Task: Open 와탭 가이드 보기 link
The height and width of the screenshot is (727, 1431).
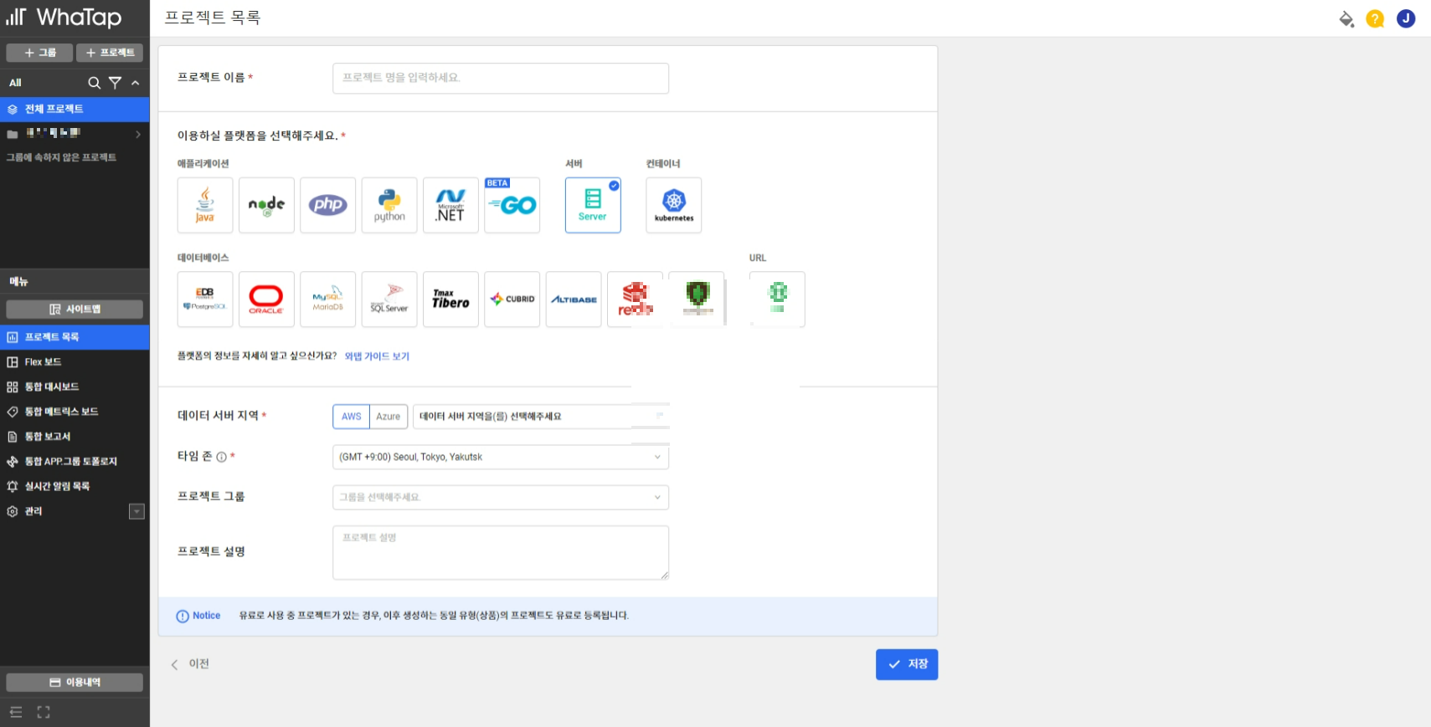Action: (x=377, y=356)
